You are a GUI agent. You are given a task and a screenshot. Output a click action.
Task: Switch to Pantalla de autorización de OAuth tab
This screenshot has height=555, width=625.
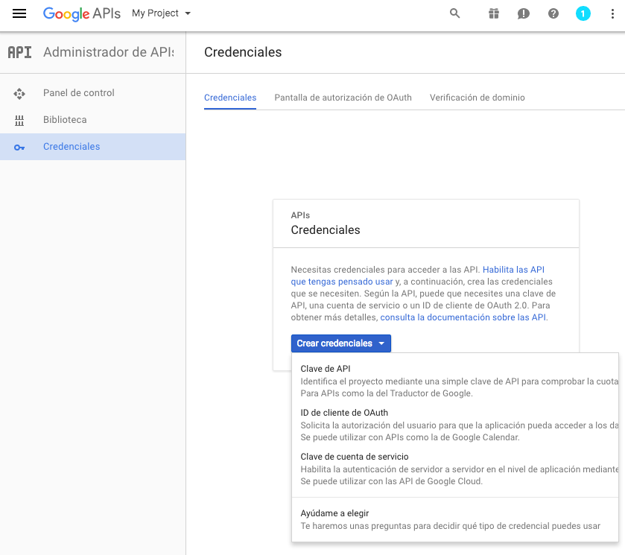tap(343, 98)
